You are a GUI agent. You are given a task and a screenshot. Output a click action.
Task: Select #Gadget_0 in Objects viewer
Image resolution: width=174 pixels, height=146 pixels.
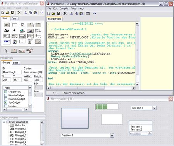[x=20, y=129]
